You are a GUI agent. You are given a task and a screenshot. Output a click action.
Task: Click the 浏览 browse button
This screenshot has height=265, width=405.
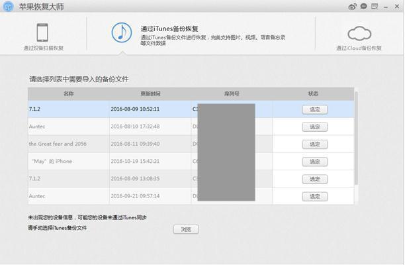pos(186,229)
